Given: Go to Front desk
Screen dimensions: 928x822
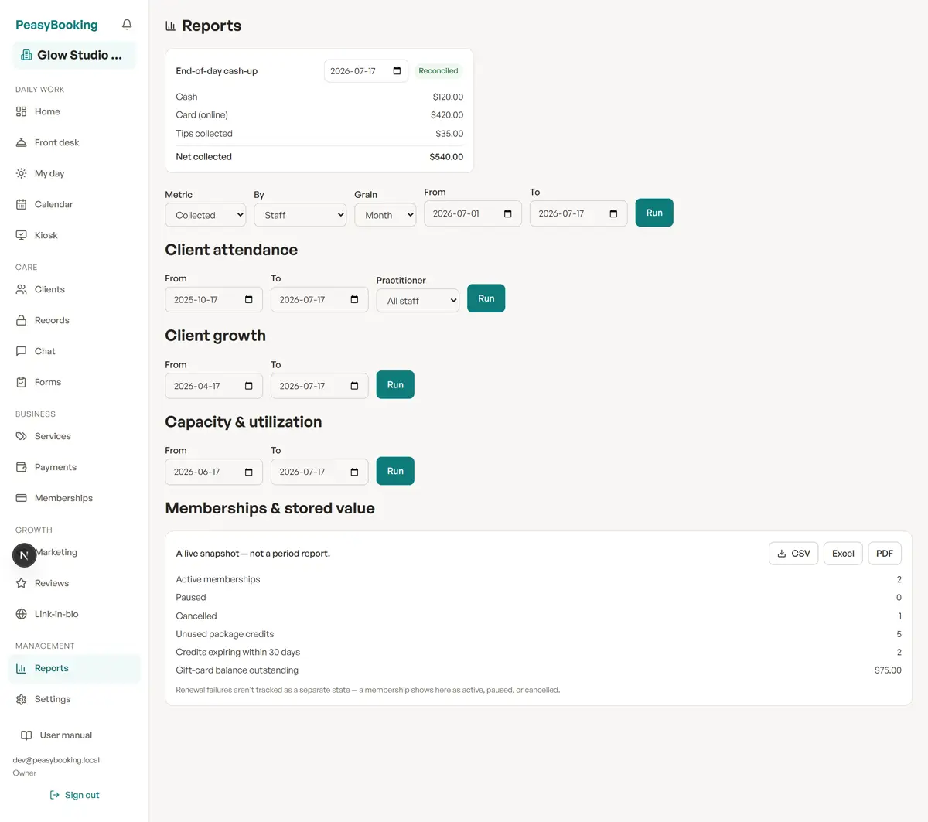Looking at the screenshot, I should [x=74, y=142].
